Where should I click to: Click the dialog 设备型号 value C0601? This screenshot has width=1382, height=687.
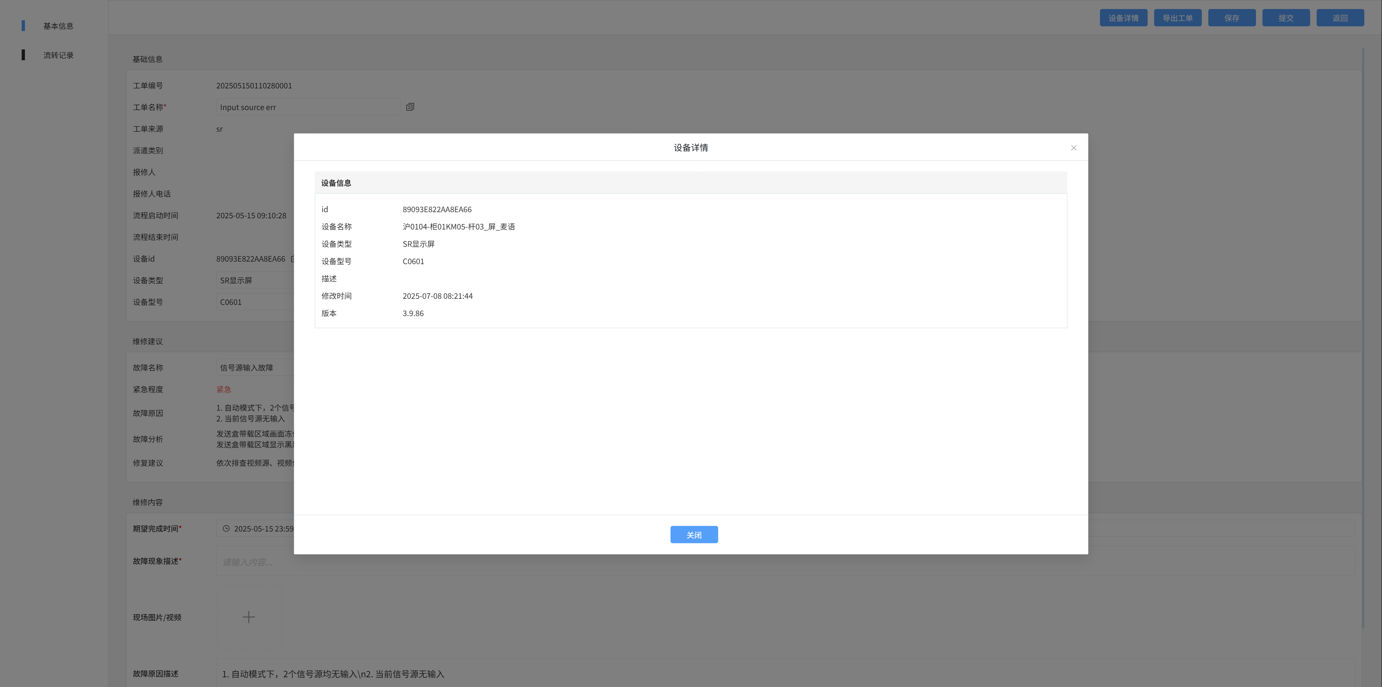click(413, 262)
